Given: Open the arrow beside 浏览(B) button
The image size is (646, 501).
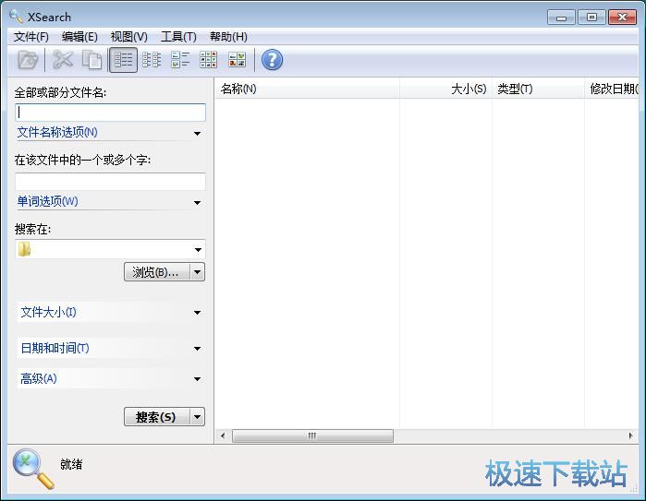Looking at the screenshot, I should [x=198, y=272].
